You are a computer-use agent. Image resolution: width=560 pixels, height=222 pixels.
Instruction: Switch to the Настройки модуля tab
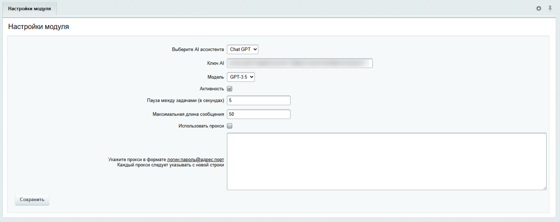[x=29, y=8]
